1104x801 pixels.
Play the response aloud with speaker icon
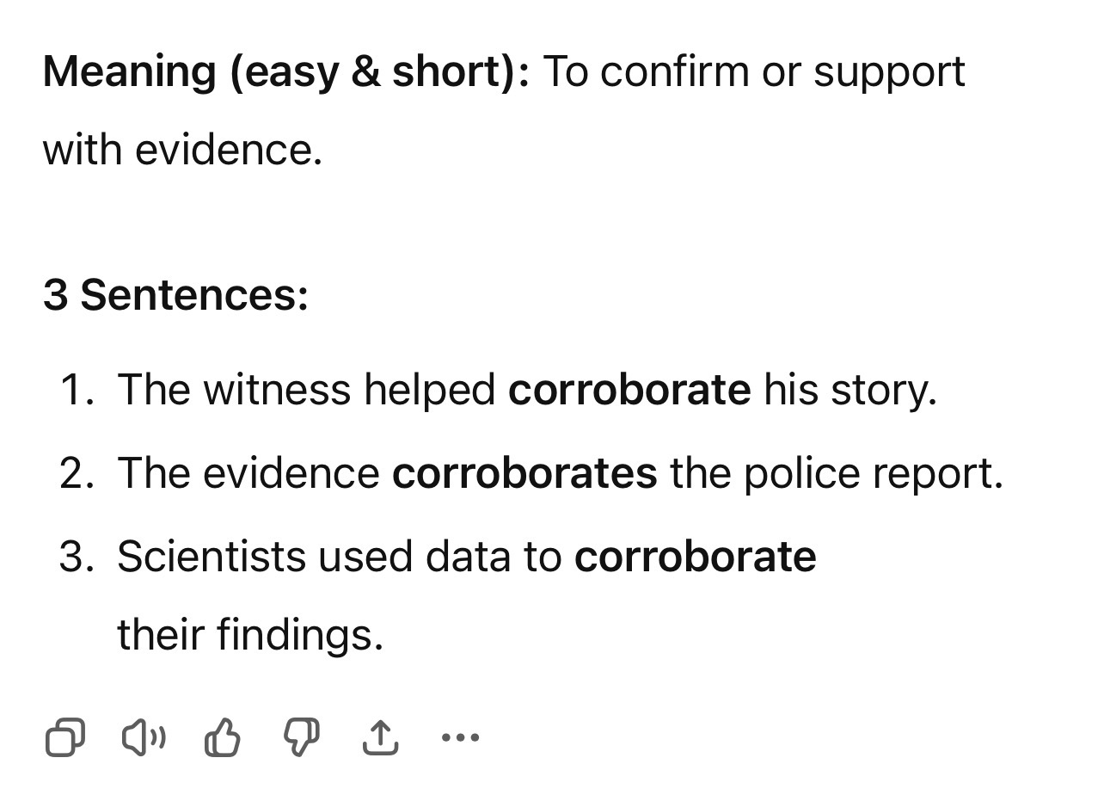144,737
